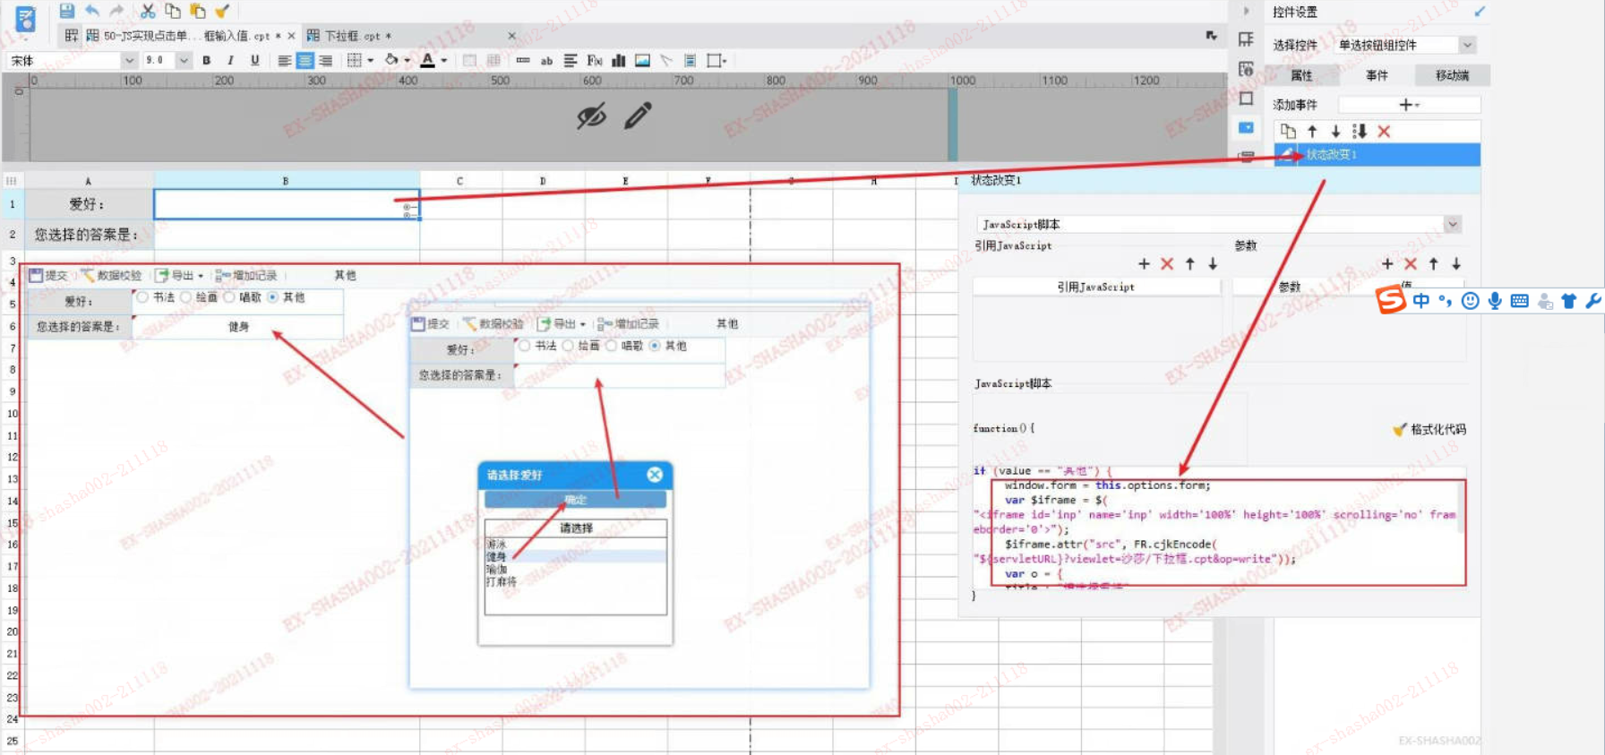Screen dimensions: 1605x755
Task: Expand the font color dropdown arrow
Action: point(444,60)
